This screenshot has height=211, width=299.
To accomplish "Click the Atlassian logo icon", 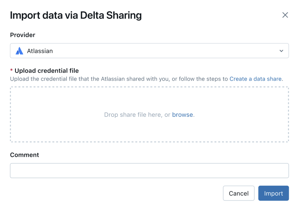I will pyautogui.click(x=19, y=51).
